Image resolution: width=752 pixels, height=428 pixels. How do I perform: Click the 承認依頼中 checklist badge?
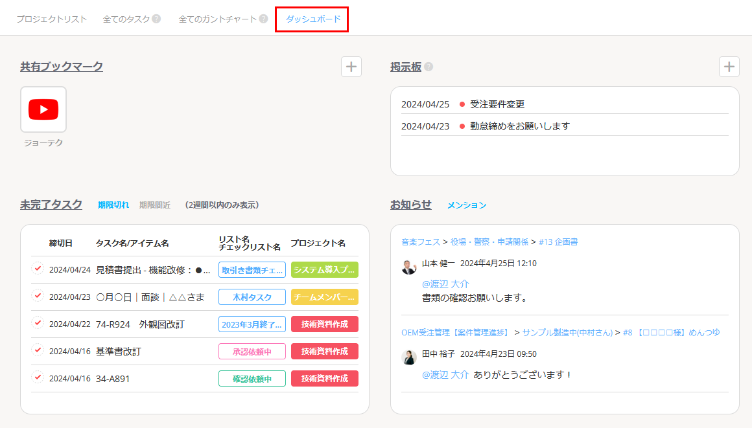point(252,351)
